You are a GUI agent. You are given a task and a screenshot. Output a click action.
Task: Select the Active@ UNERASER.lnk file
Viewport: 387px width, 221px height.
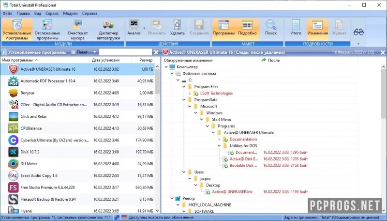(x=232, y=191)
